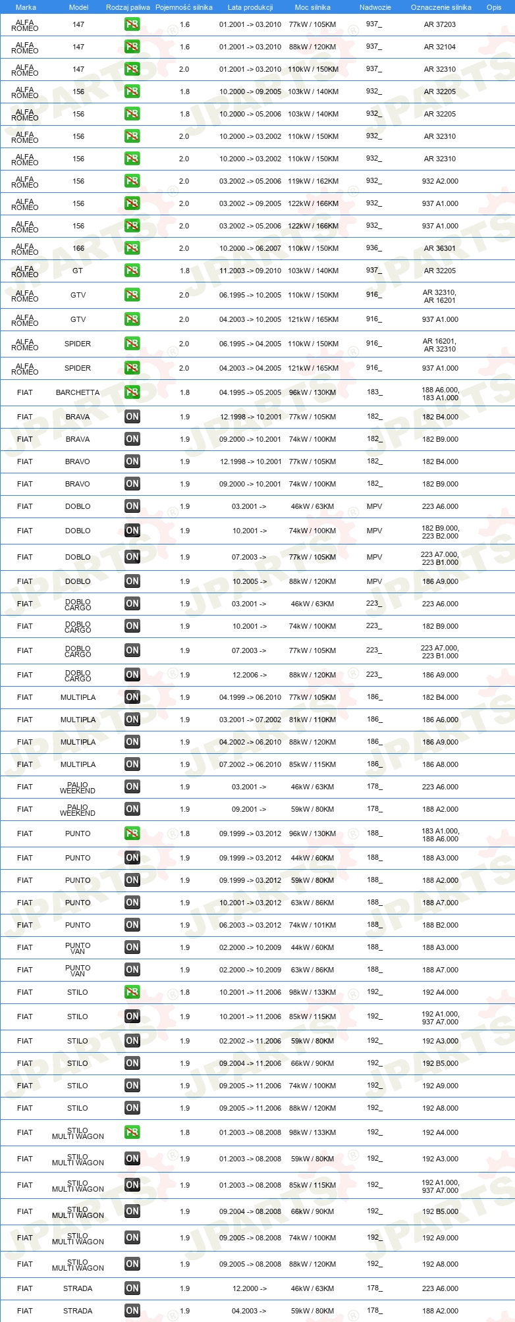Select the Pojemność silnika column header

[x=184, y=7]
